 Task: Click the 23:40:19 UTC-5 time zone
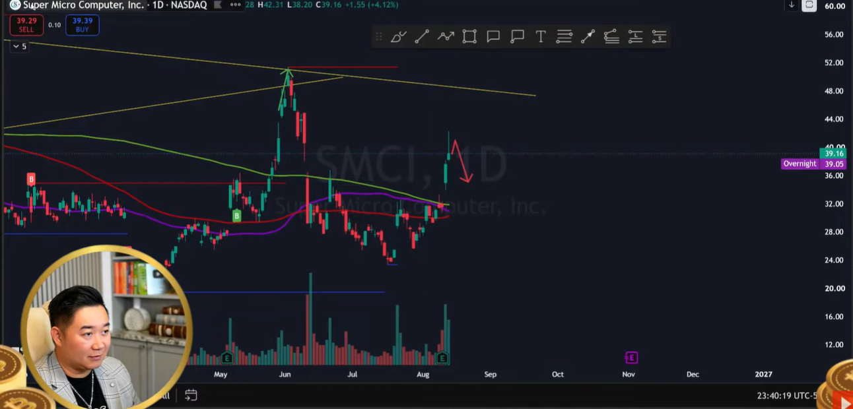[x=787, y=396]
